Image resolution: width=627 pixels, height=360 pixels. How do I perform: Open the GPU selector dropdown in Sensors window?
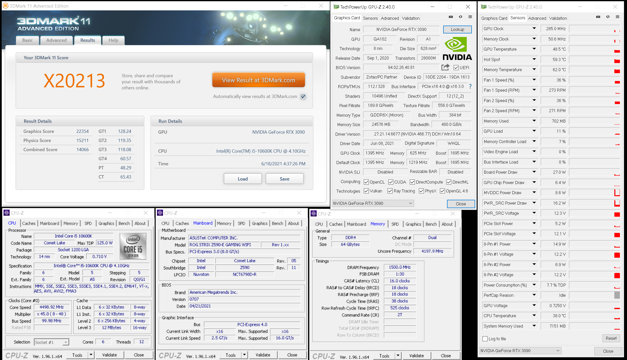click(520, 351)
